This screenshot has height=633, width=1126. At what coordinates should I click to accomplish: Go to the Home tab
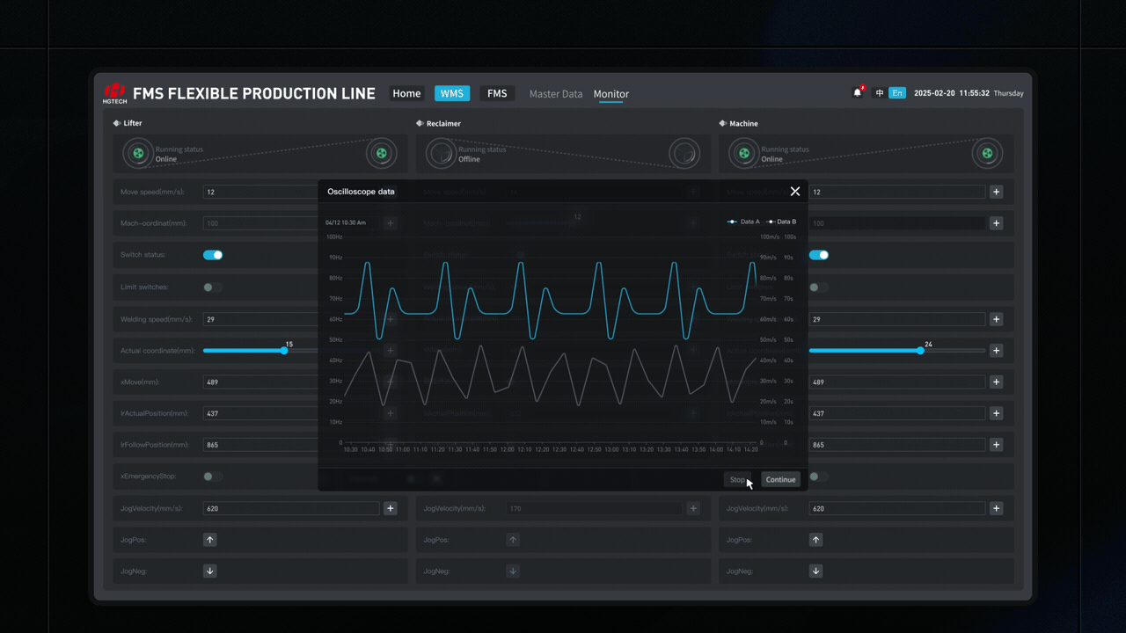pyautogui.click(x=406, y=93)
